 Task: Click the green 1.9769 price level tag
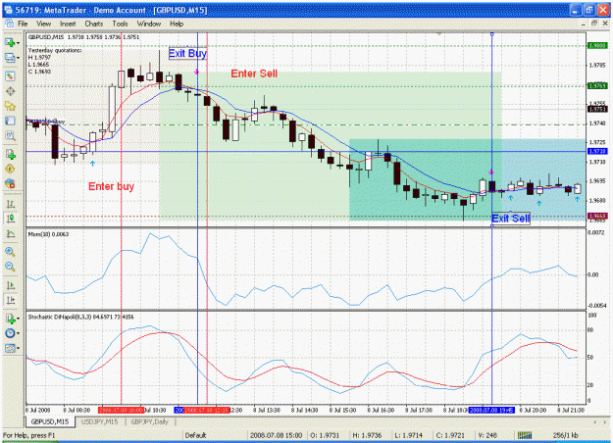tap(597, 85)
